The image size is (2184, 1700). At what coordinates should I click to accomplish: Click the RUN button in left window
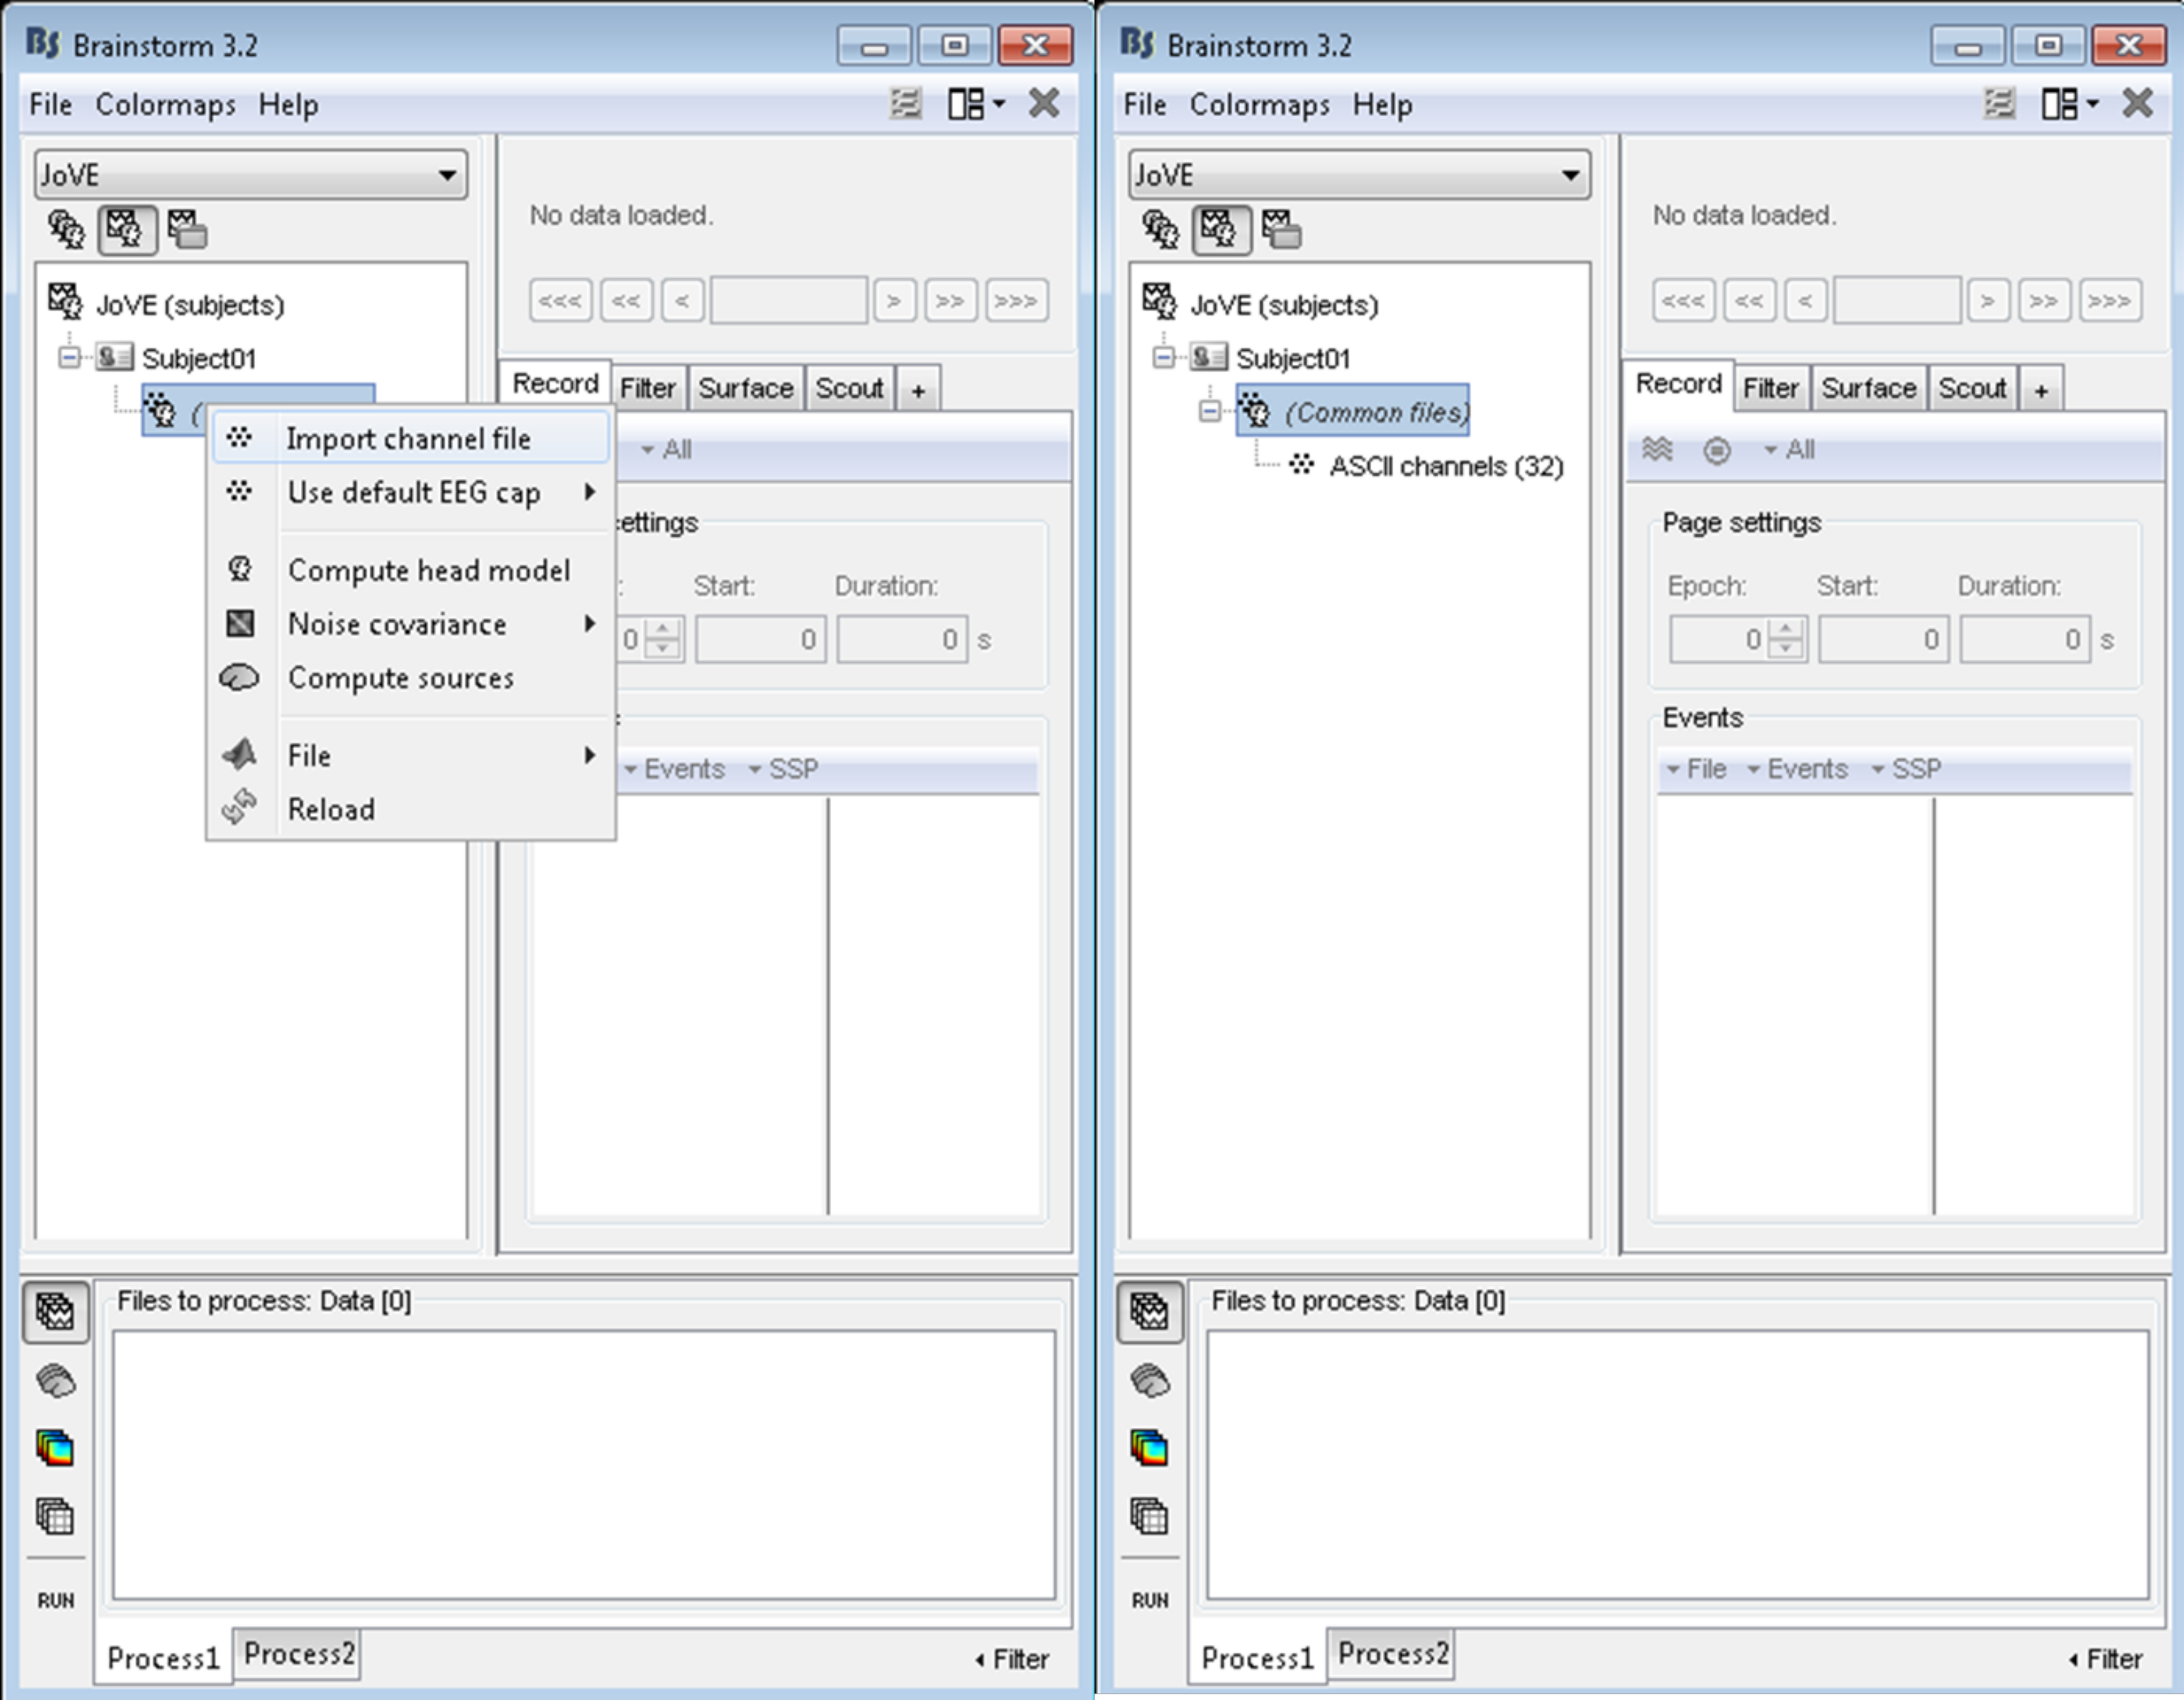[x=56, y=1600]
